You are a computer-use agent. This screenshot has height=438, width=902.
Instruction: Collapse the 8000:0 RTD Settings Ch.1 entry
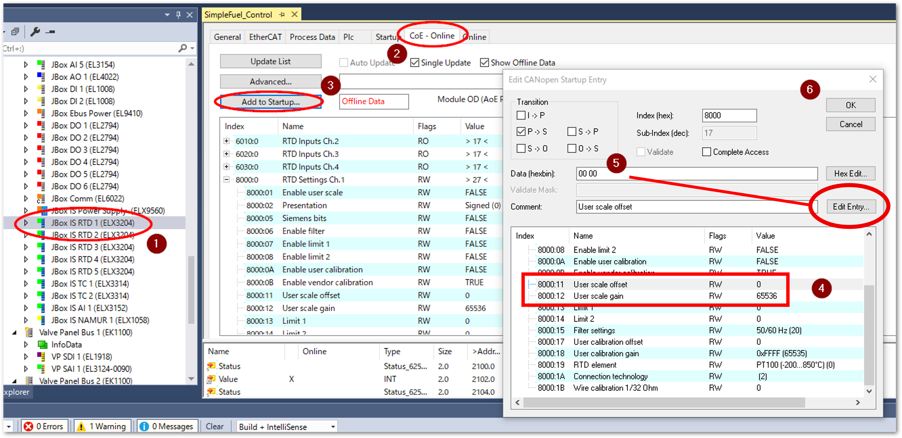[x=226, y=180]
